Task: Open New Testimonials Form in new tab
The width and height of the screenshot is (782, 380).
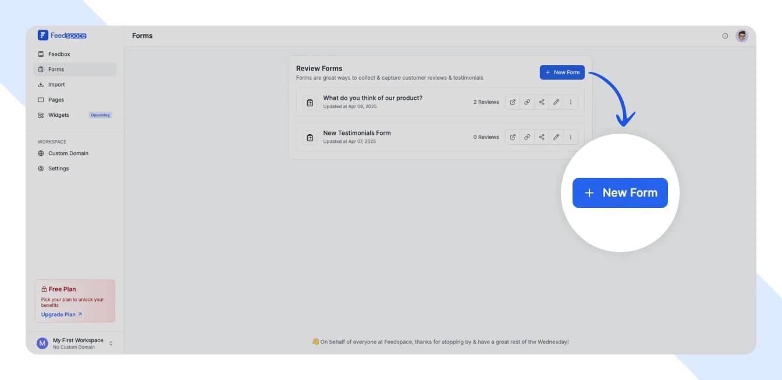Action: (513, 137)
